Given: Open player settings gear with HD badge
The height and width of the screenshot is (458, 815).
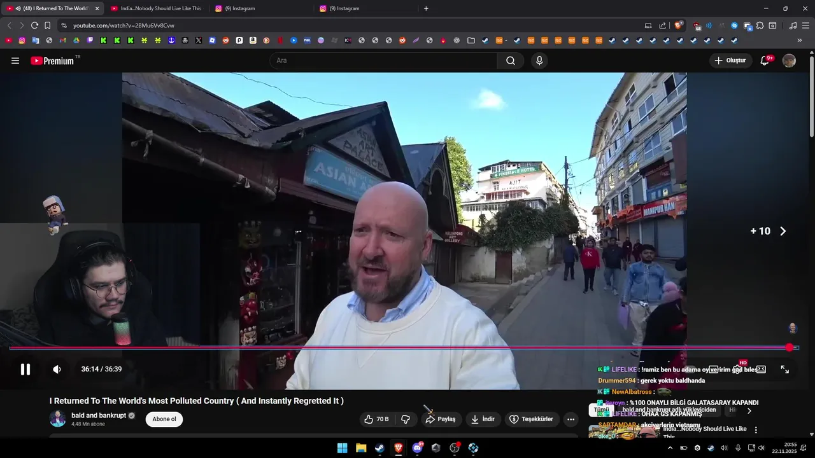Looking at the screenshot, I should point(737,369).
